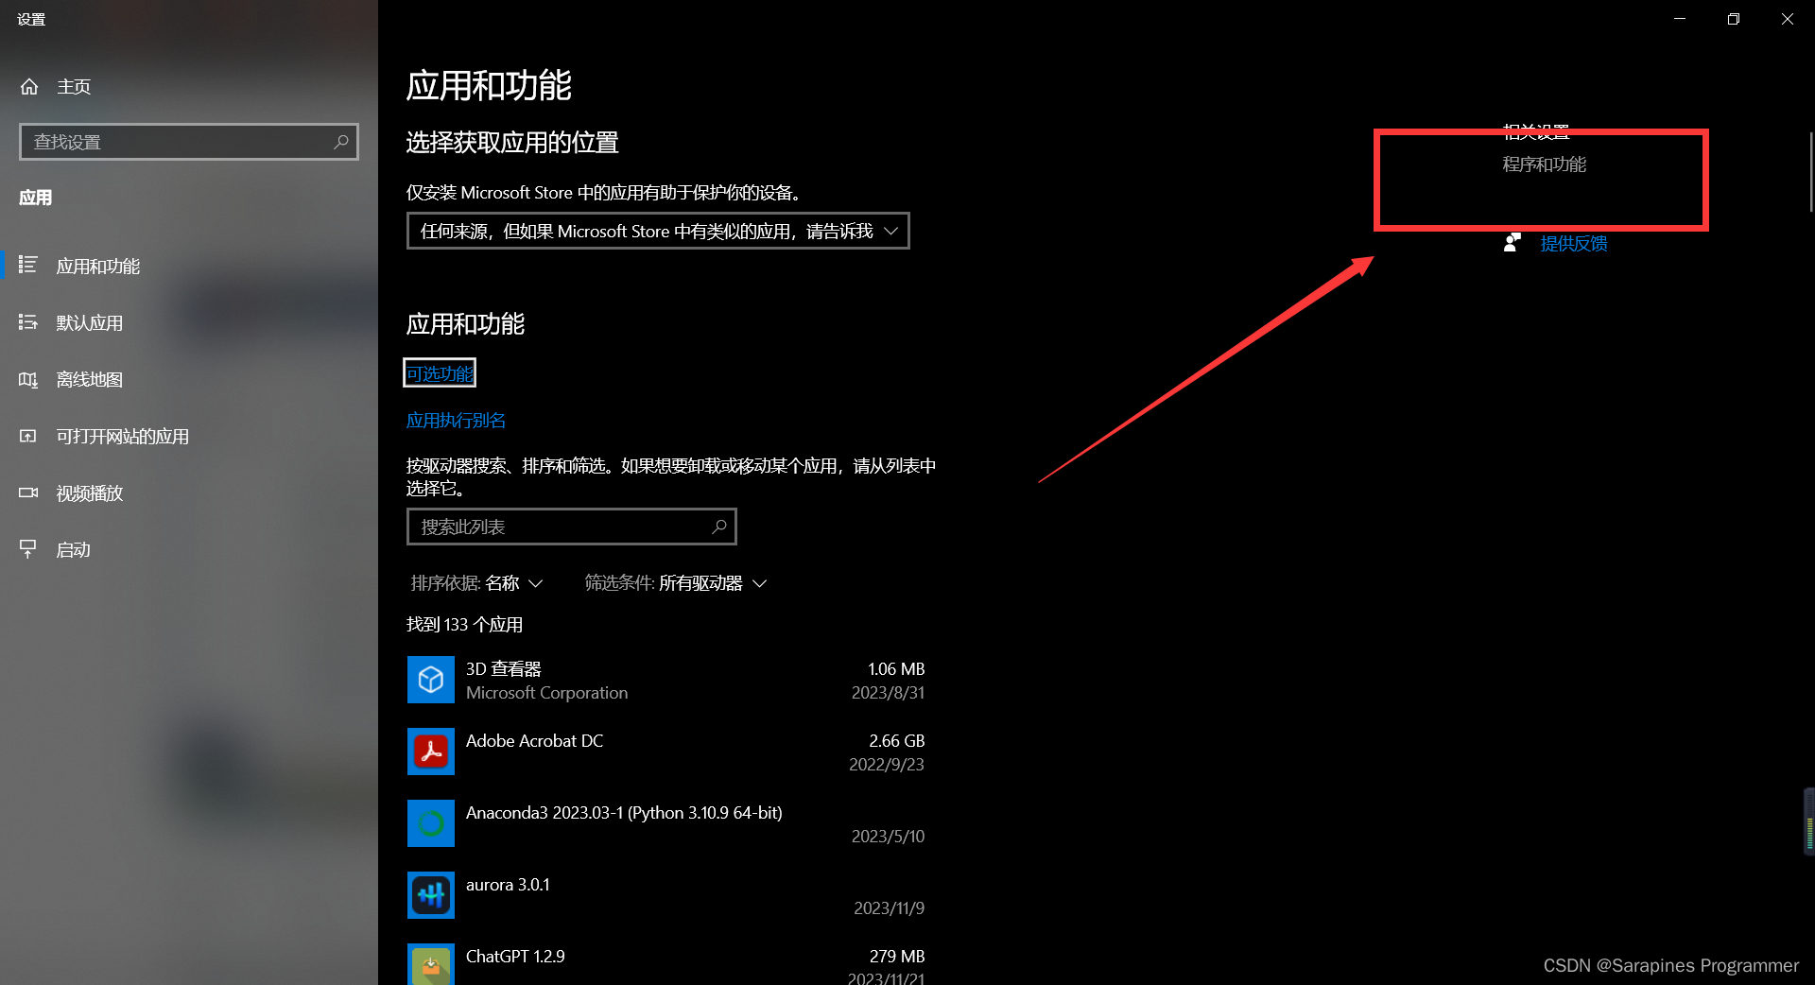
Task: Click the Microsoft Corporation publisher text
Action: click(x=546, y=693)
